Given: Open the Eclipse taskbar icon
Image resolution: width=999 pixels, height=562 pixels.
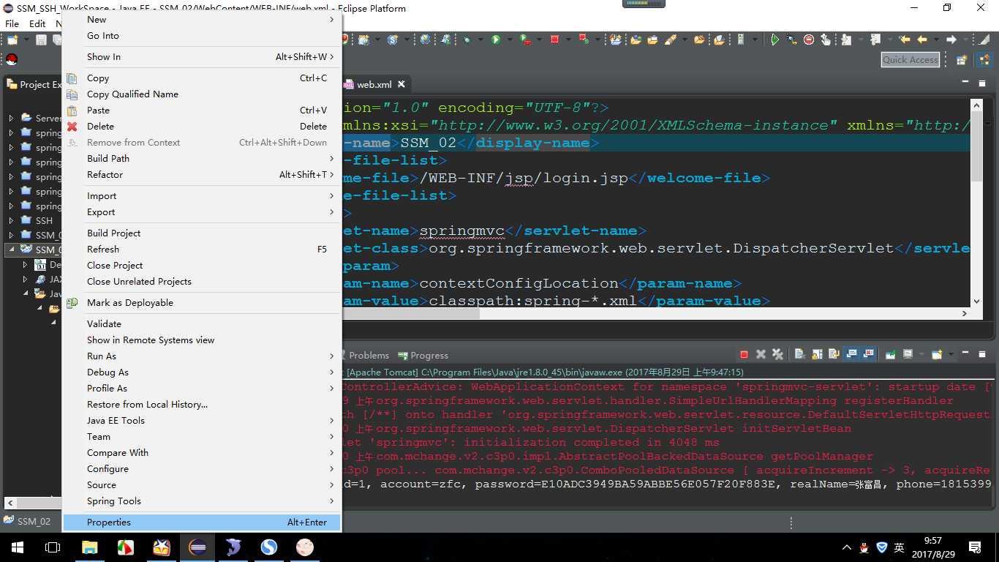Looking at the screenshot, I should pos(197,547).
